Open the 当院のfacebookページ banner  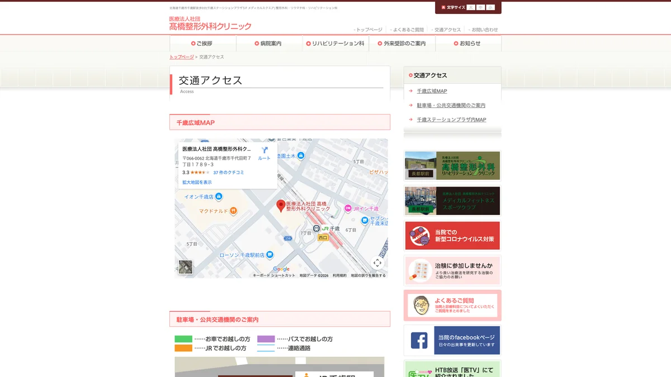[x=452, y=341]
